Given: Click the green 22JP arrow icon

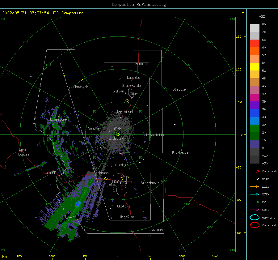Looking at the screenshot, I should 255,202.
